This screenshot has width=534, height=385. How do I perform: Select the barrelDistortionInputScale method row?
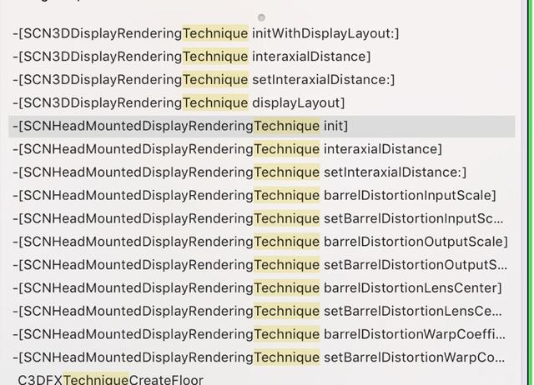[x=261, y=196]
